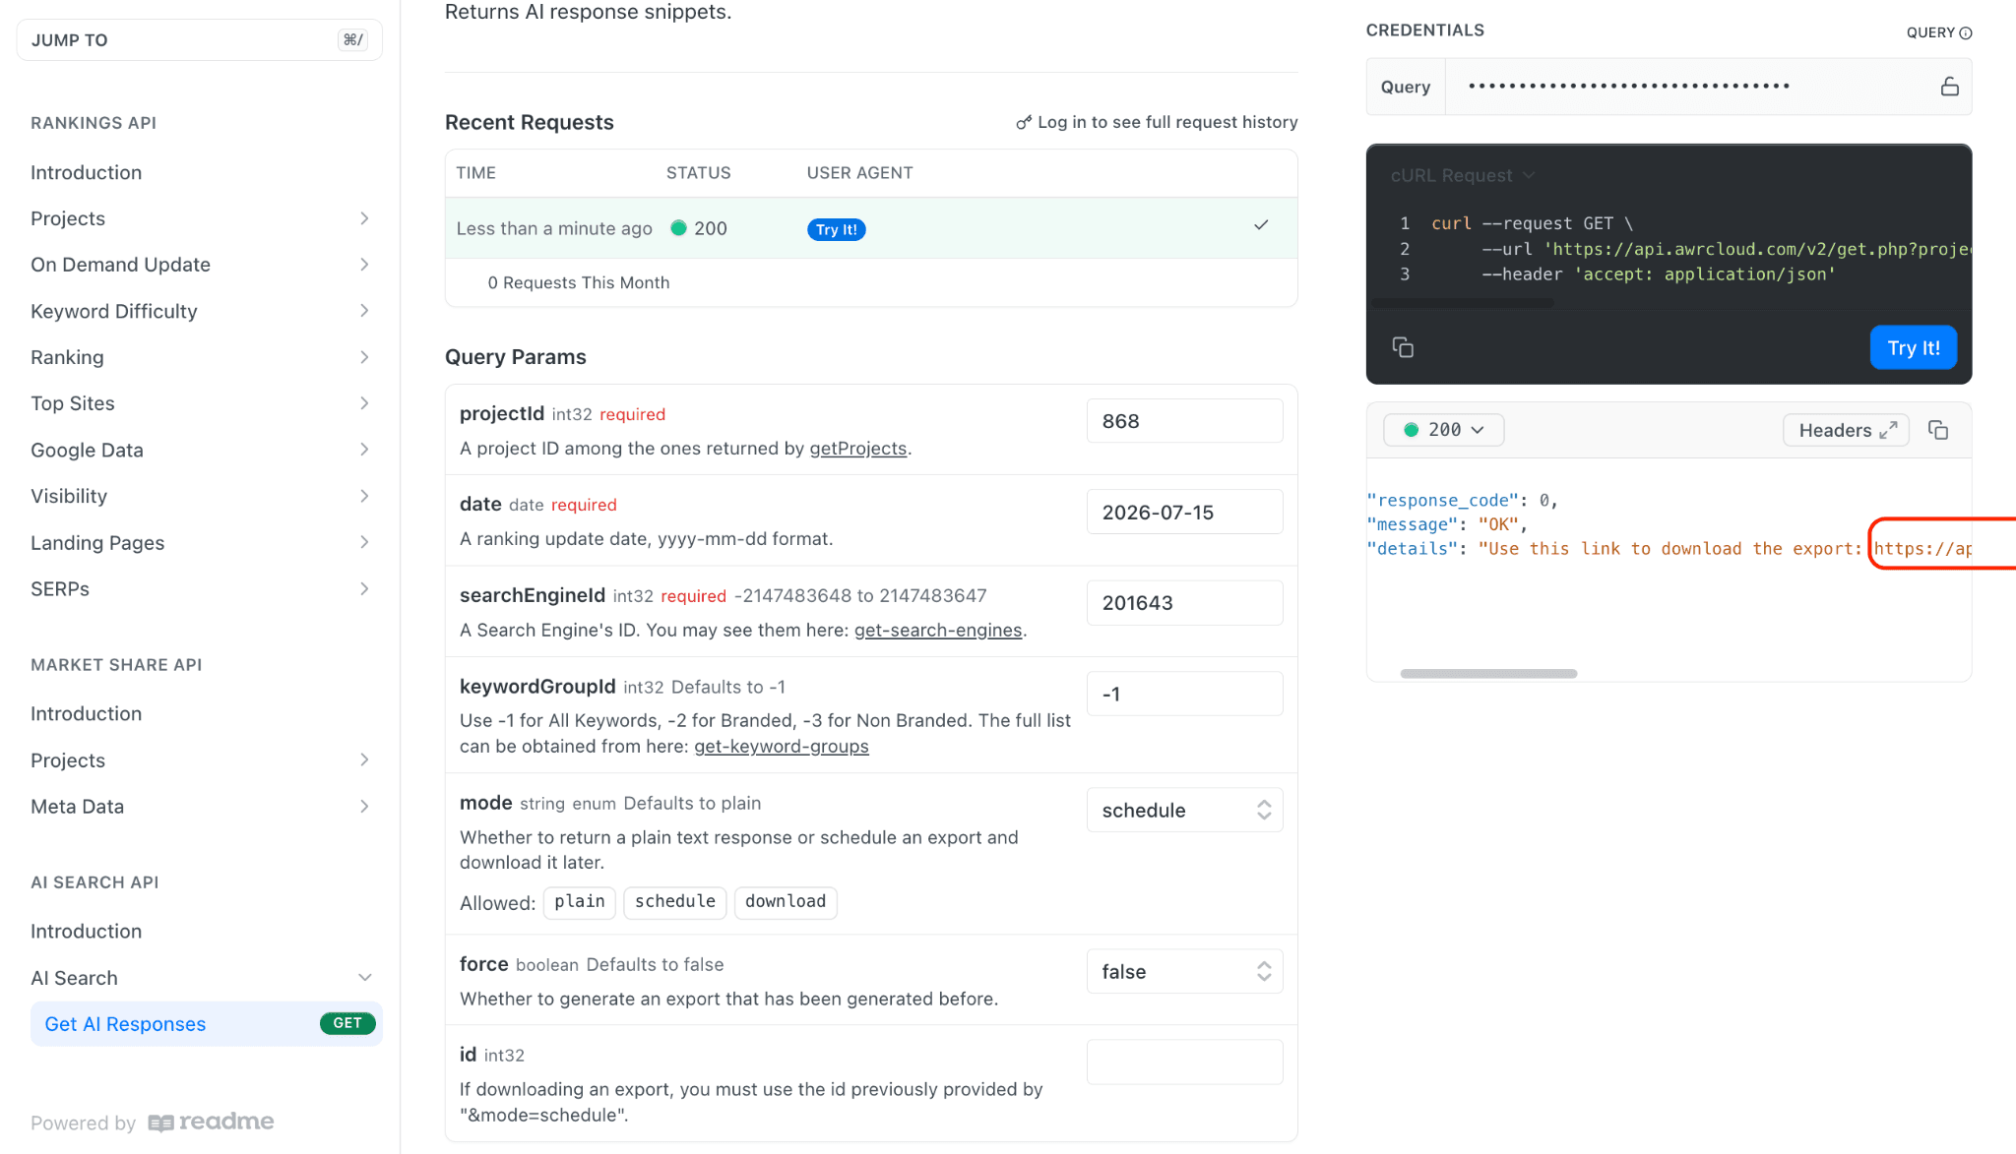The width and height of the screenshot is (2016, 1154).
Task: Click '0 Requests This Month' text
Action: [578, 282]
